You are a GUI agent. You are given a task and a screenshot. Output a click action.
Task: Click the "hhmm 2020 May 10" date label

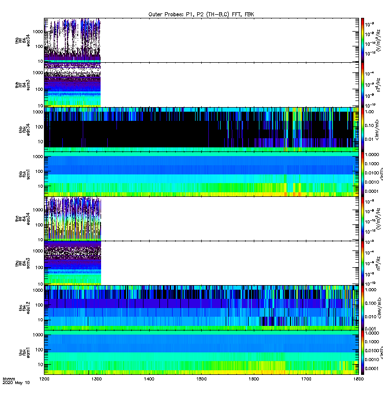click(x=16, y=381)
